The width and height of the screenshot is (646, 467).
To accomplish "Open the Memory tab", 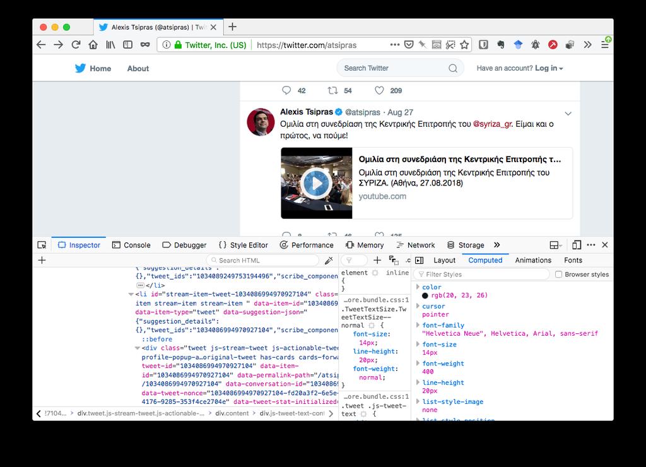I will click(365, 245).
